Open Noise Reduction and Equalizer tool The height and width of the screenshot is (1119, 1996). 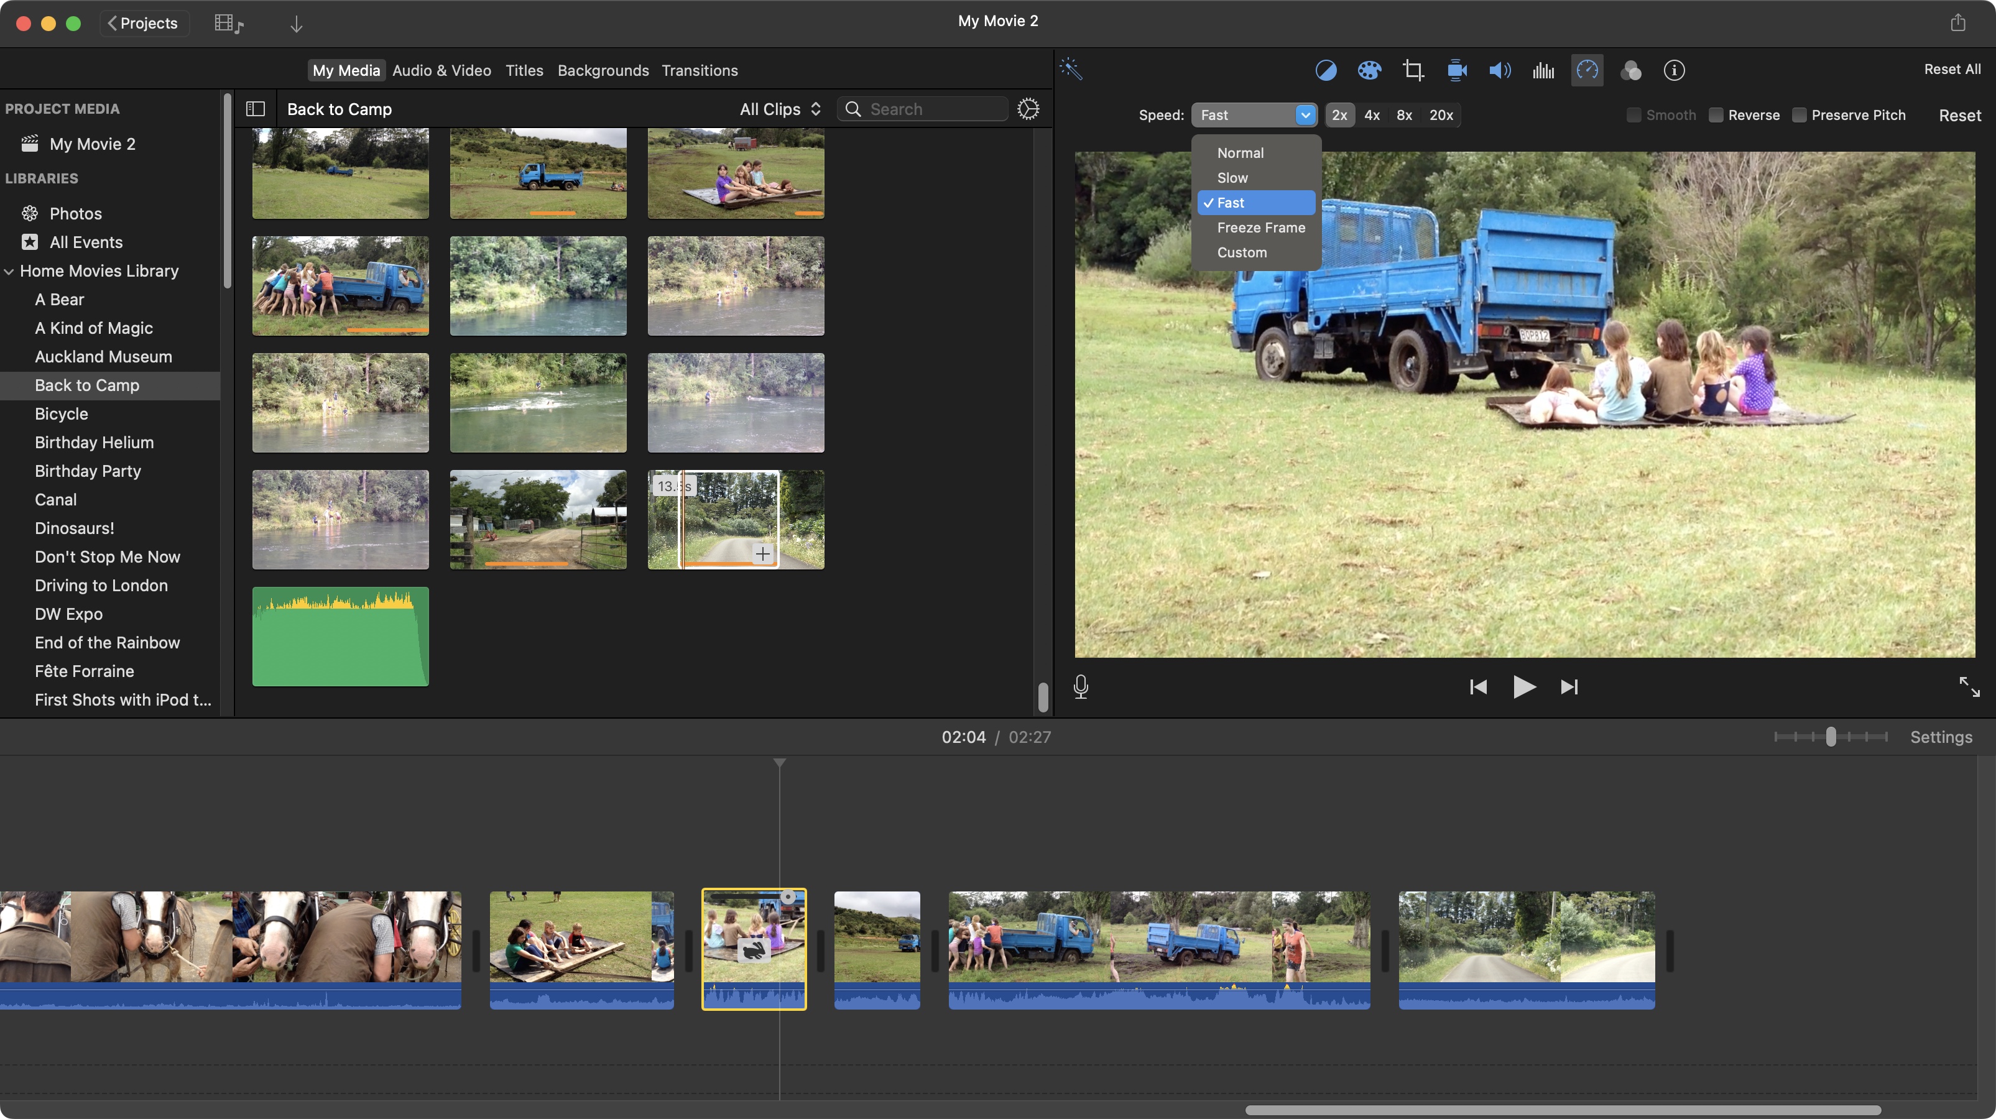pyautogui.click(x=1543, y=70)
